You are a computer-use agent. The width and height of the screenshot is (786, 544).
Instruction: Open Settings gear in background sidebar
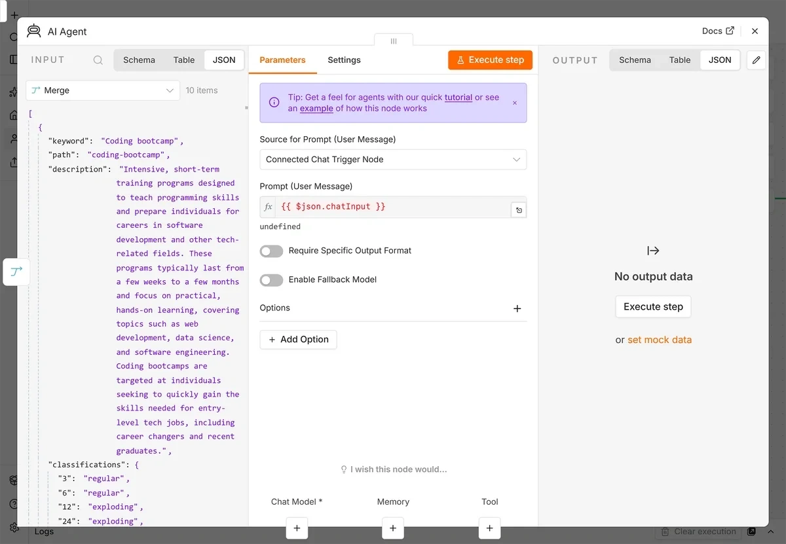(14, 527)
